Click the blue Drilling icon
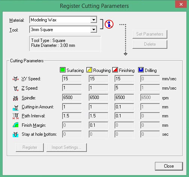The width and height of the screenshot is (189, 177). (x=141, y=70)
